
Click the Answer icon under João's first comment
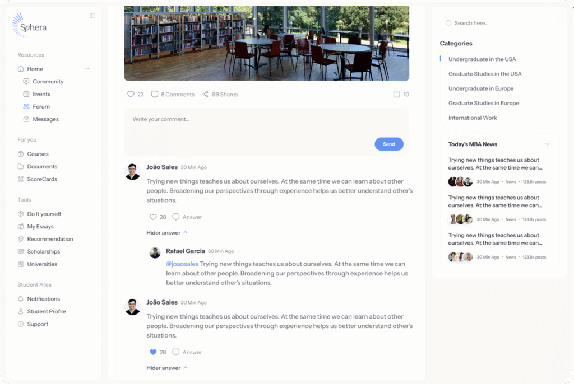pyautogui.click(x=175, y=217)
